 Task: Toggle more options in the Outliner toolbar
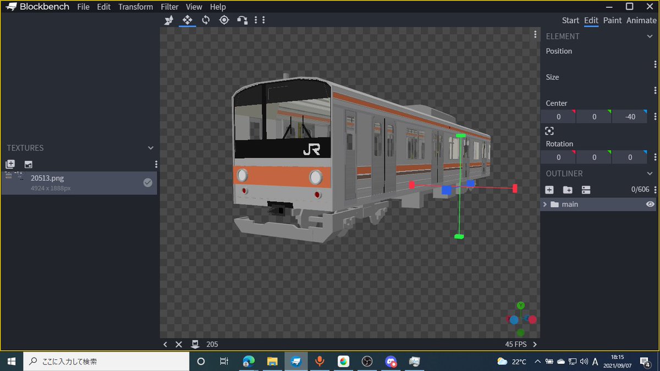click(586, 190)
